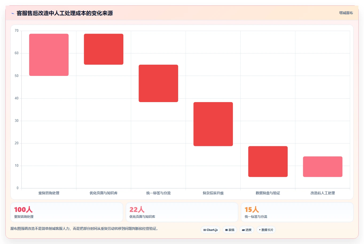Click the 表格 tag chip
The height and width of the screenshot is (244, 364).
pyautogui.click(x=230, y=230)
